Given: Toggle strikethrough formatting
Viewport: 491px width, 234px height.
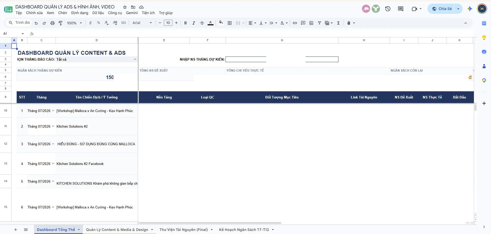Looking at the screenshot, I should click(202, 23).
